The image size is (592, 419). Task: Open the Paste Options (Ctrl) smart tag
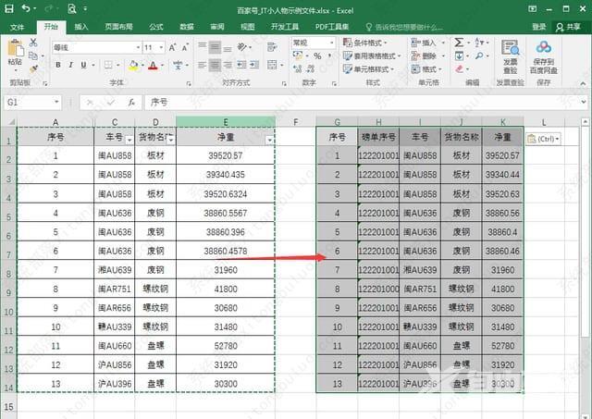pyautogui.click(x=543, y=139)
